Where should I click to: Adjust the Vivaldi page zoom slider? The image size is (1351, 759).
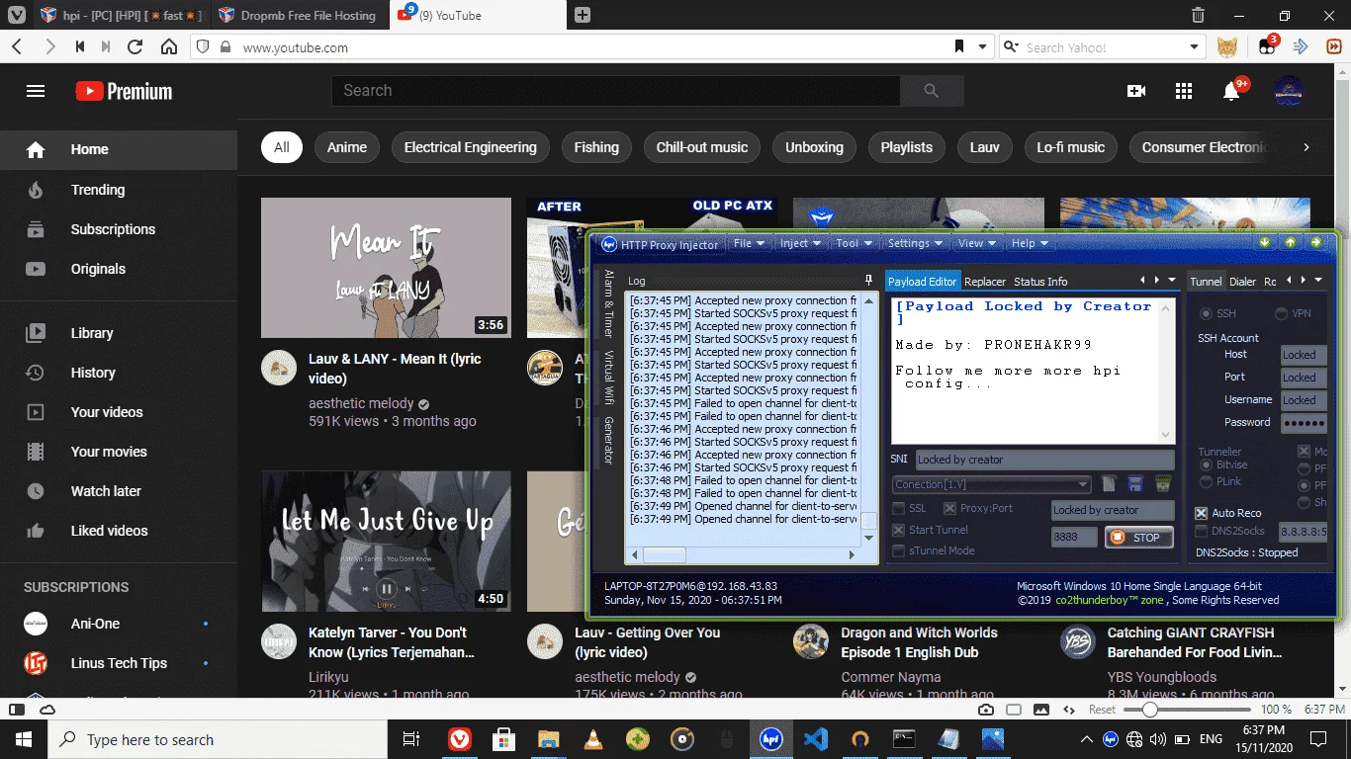[x=1149, y=710]
